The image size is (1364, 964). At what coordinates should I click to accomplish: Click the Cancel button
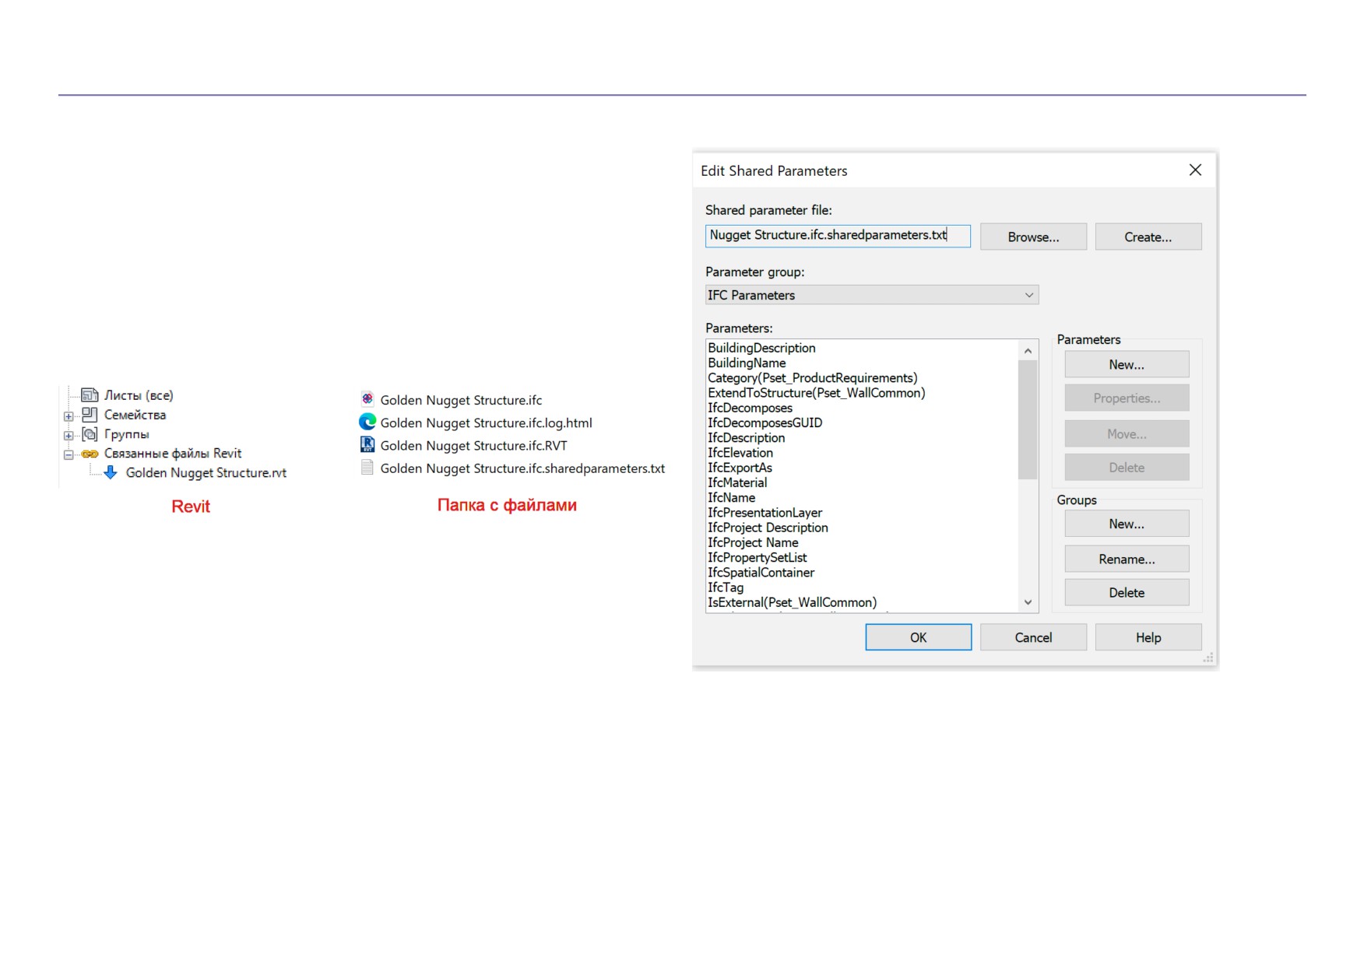click(1033, 637)
